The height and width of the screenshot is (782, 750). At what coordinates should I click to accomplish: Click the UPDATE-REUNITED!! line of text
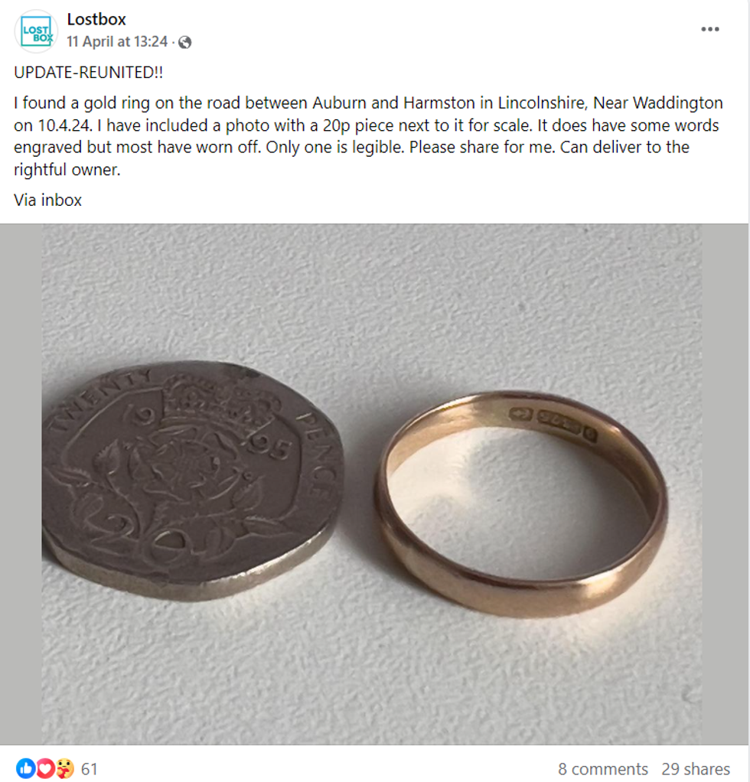point(88,73)
